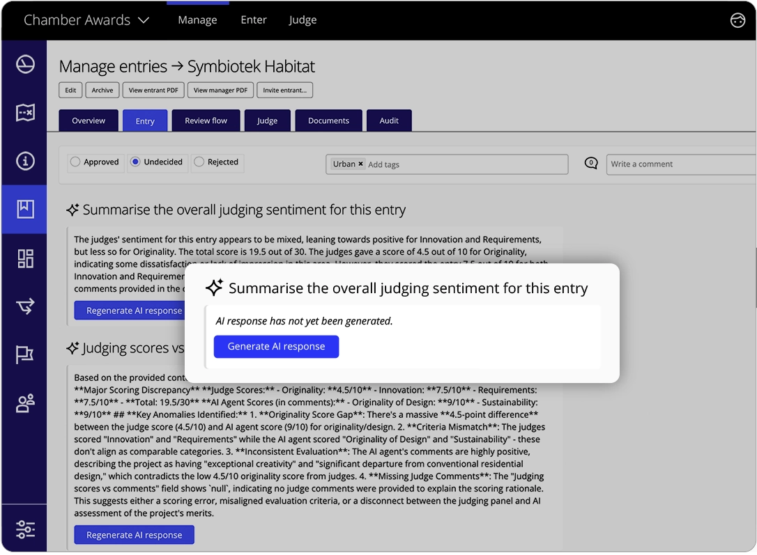Open the dashboard gauge icon in sidebar
This screenshot has width=757, height=555.
25,65
